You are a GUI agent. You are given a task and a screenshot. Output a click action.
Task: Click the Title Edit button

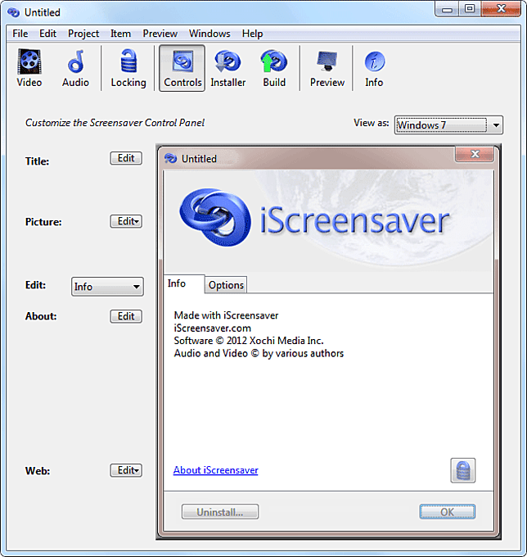click(x=126, y=158)
